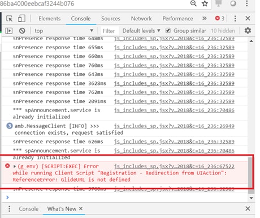Click the console scrollbar thumb
The image size is (260, 218).
[250, 176]
